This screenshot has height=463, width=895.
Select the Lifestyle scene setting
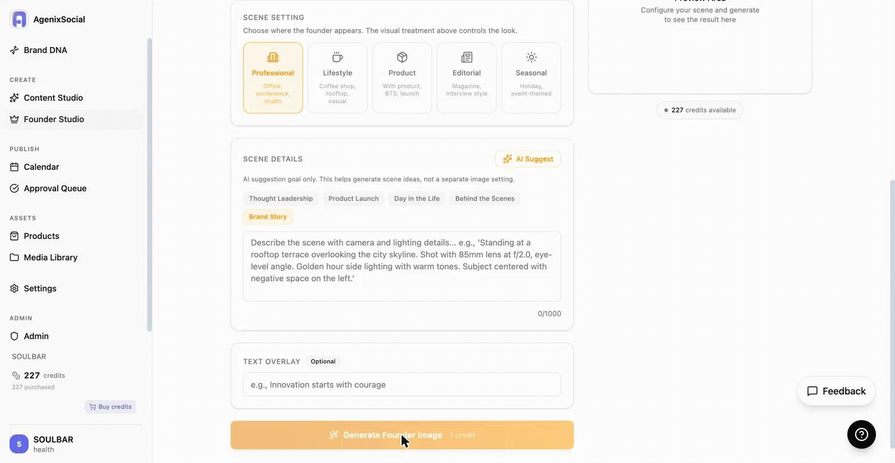point(337,77)
